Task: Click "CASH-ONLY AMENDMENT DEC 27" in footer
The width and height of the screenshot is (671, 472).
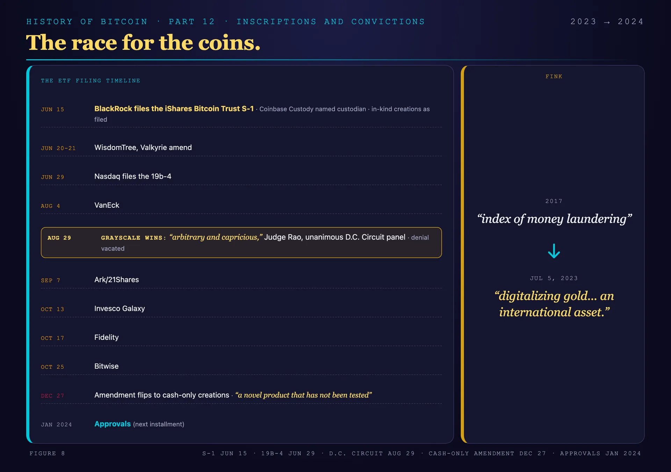Action: click(487, 453)
